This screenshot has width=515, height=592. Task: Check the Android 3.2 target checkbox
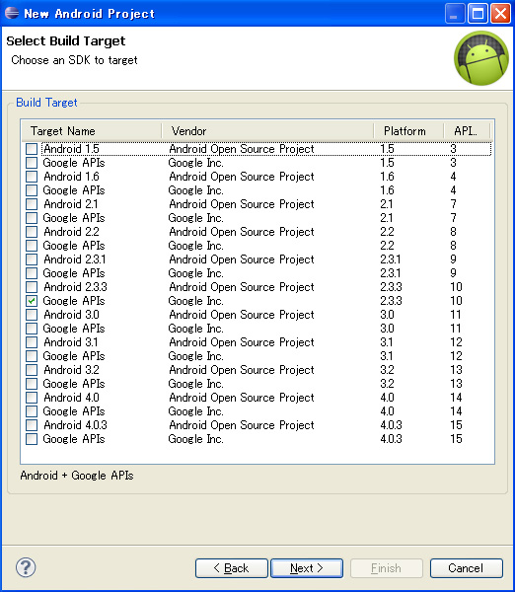[32, 370]
